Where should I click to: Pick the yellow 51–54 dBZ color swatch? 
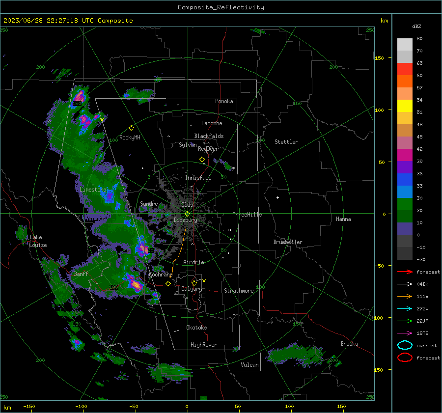tap(405, 106)
